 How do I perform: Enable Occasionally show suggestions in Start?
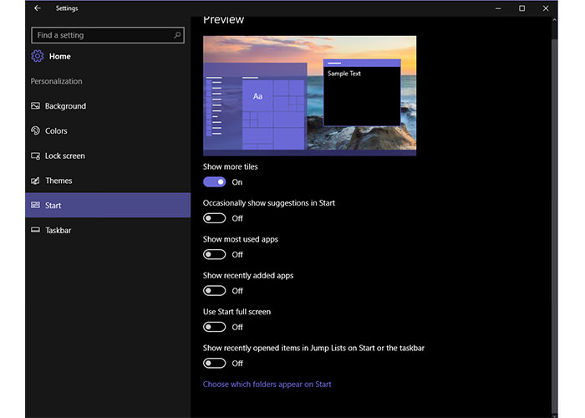click(x=215, y=218)
